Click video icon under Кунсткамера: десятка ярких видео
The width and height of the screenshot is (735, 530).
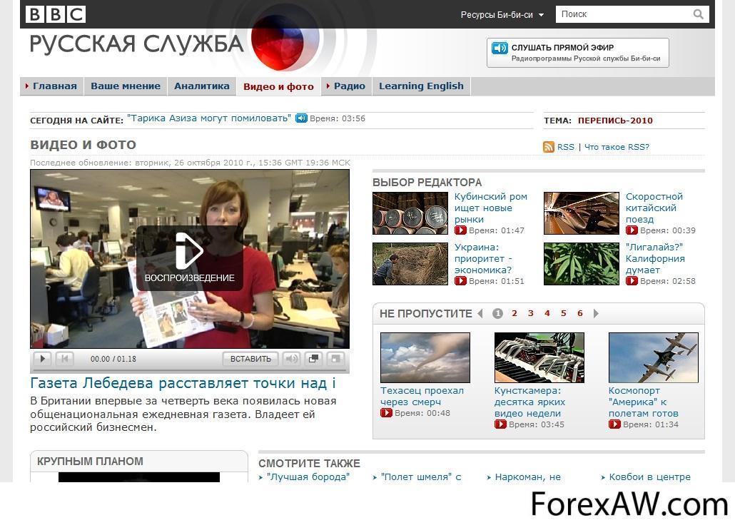(500, 424)
